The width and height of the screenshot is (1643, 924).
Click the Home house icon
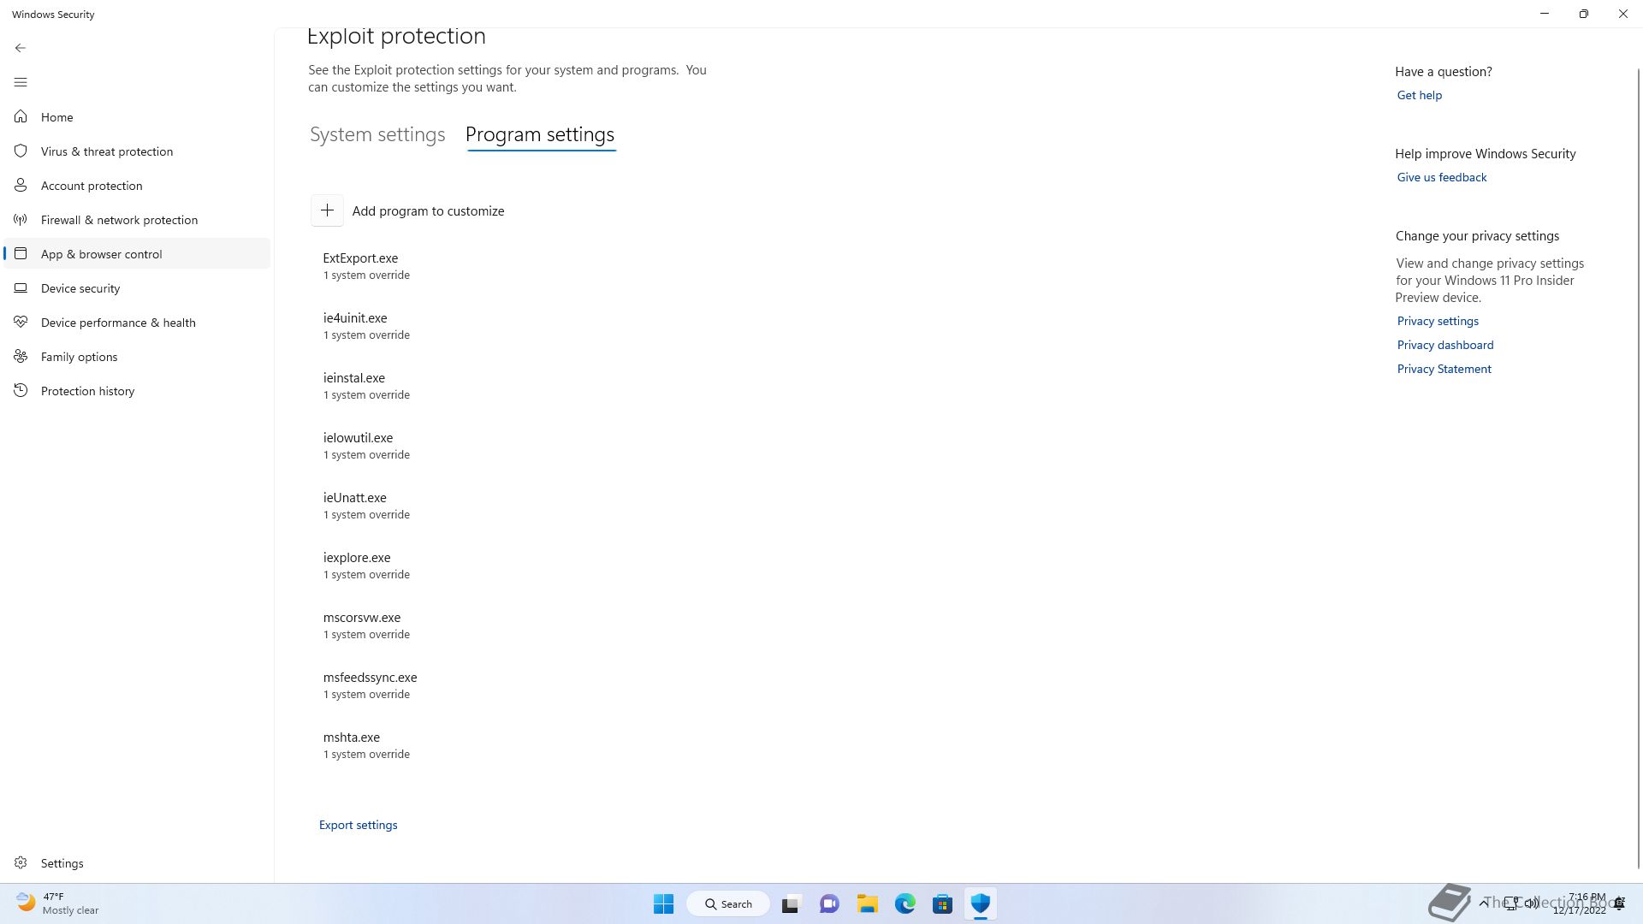click(21, 116)
